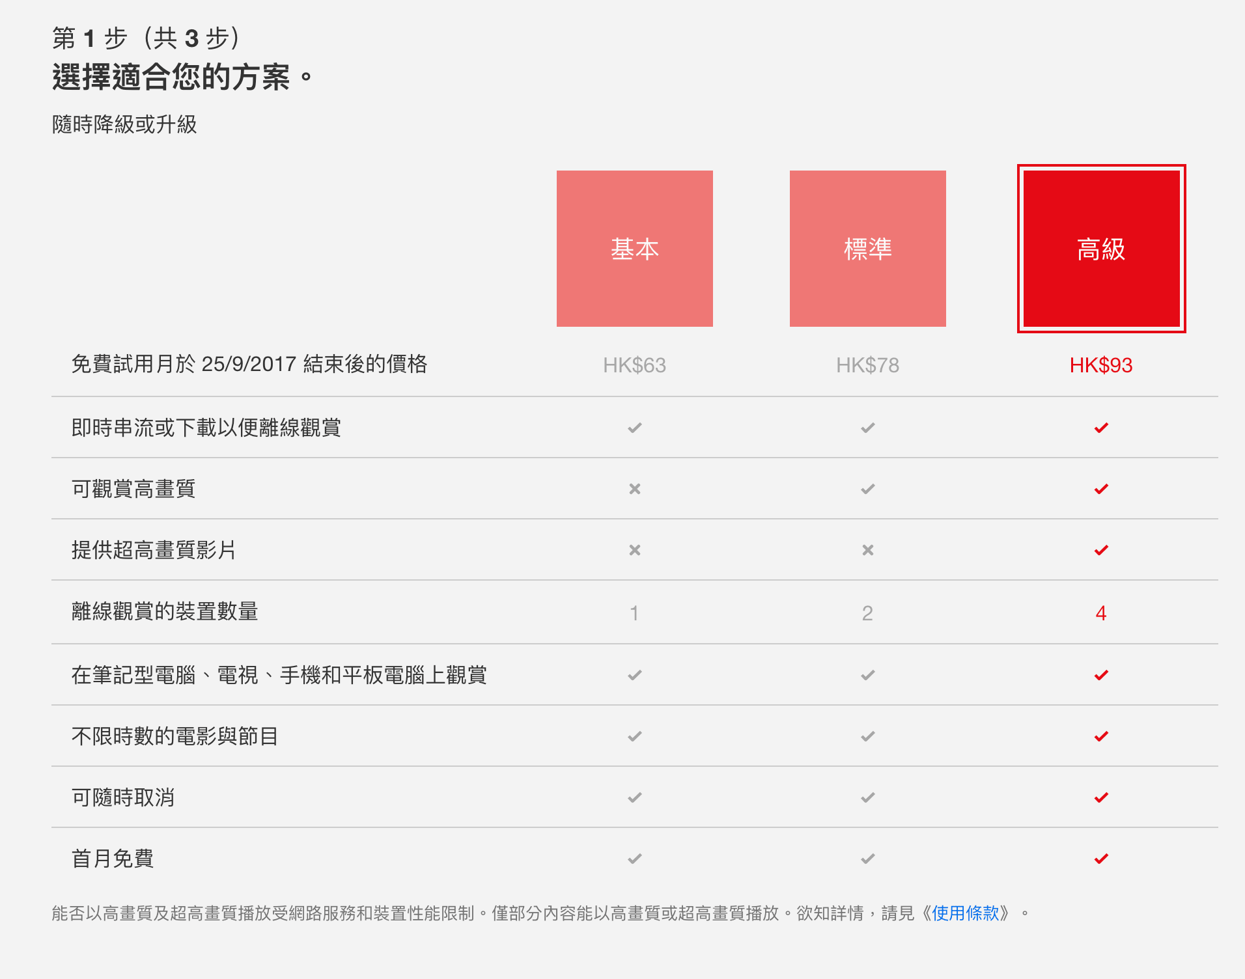Click 基本 cross icon for 可觀賞高畫質

(635, 489)
